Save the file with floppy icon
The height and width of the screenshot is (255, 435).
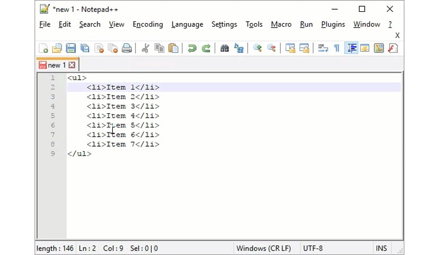coord(71,48)
